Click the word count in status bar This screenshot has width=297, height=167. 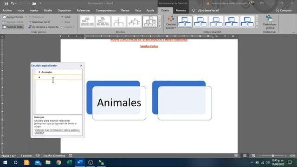pyautogui.click(x=26, y=156)
